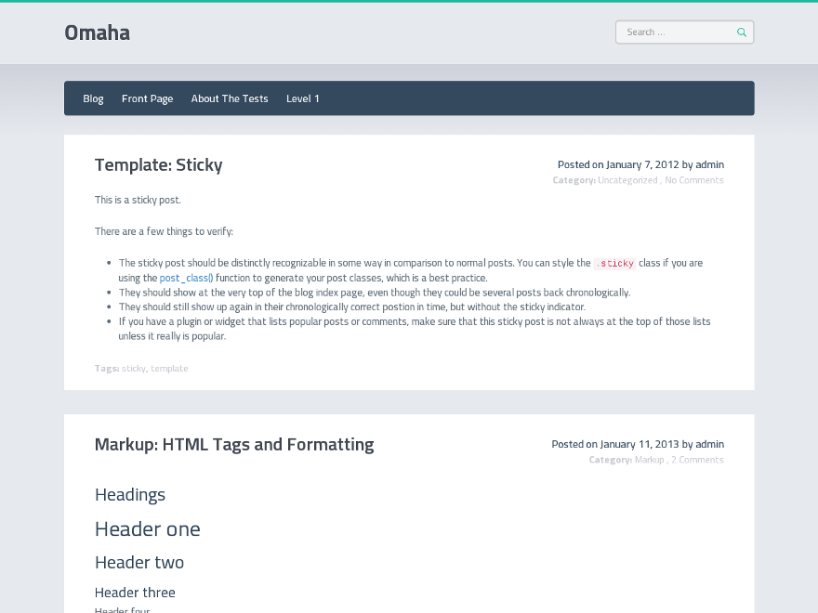Open admin author link on sticky post
The width and height of the screenshot is (818, 613).
coord(709,164)
